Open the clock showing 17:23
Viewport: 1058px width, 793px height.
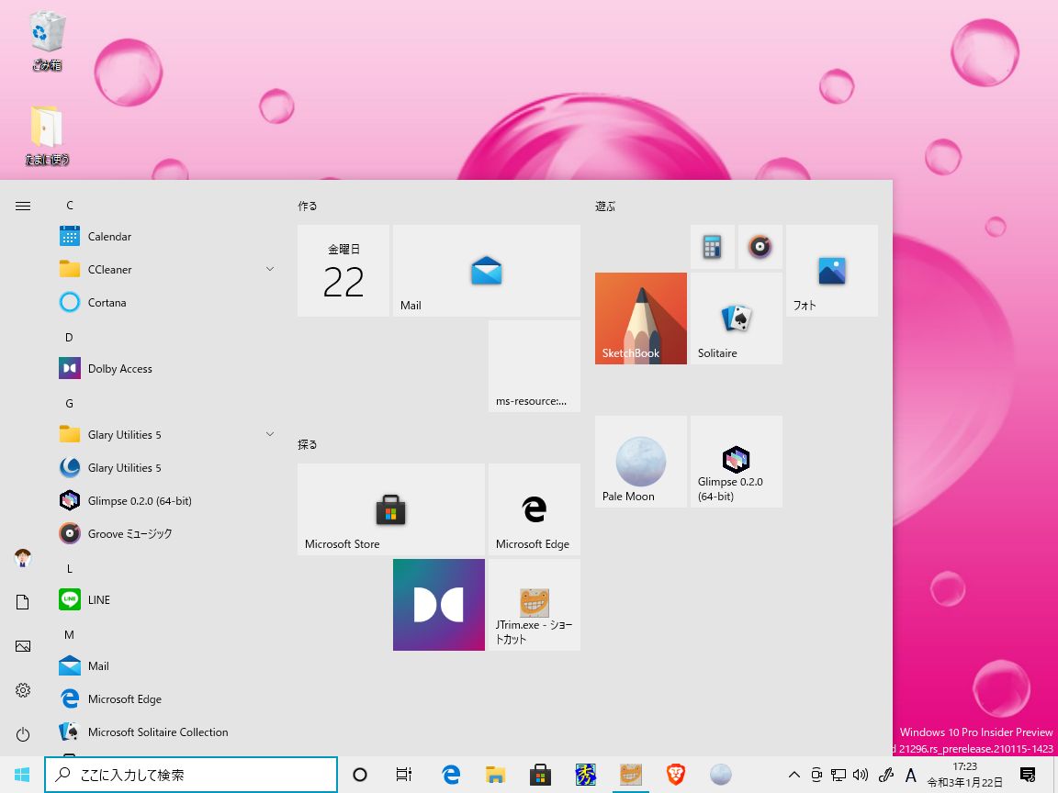coord(965,775)
